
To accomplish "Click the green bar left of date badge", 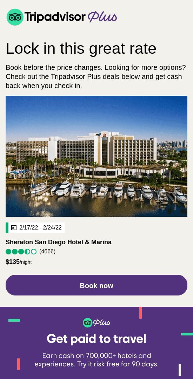I will pyautogui.click(x=7, y=228).
